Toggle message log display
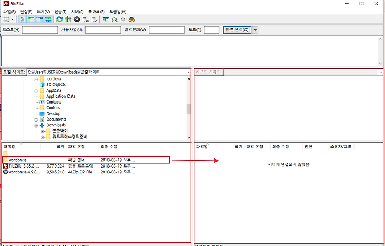Viewport: 385px width, 246px height. pos(22,19)
